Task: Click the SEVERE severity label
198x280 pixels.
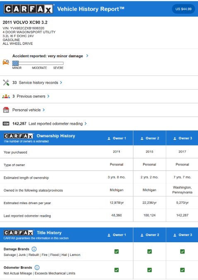Action: click(x=58, y=68)
